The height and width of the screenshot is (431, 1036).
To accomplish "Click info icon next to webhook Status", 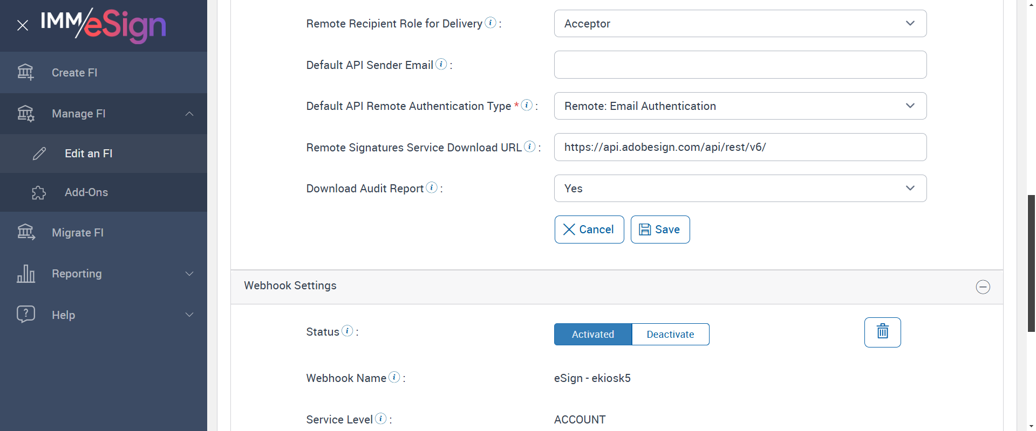I will 347,331.
